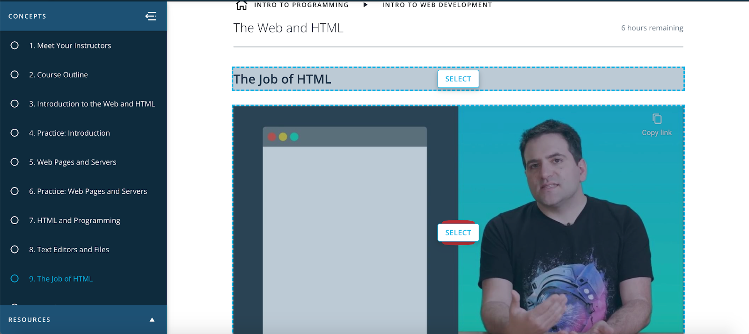This screenshot has width=749, height=334.
Task: Click the red window dot in the mock browser
Action: pos(272,137)
